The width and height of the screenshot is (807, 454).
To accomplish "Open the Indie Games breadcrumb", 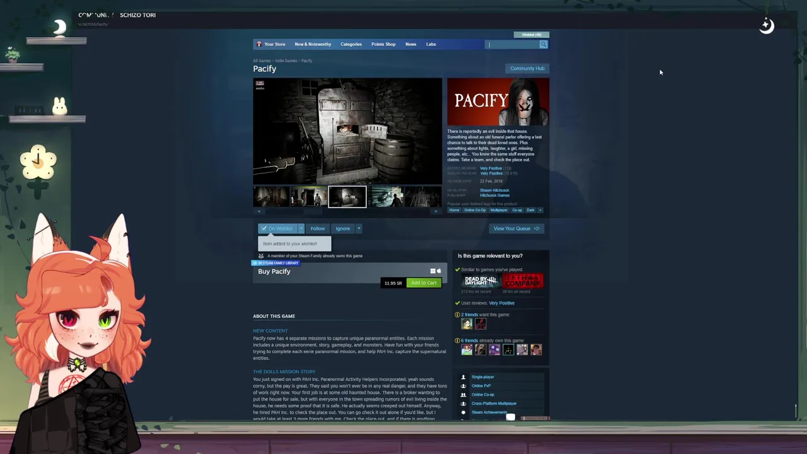I will click(x=286, y=61).
